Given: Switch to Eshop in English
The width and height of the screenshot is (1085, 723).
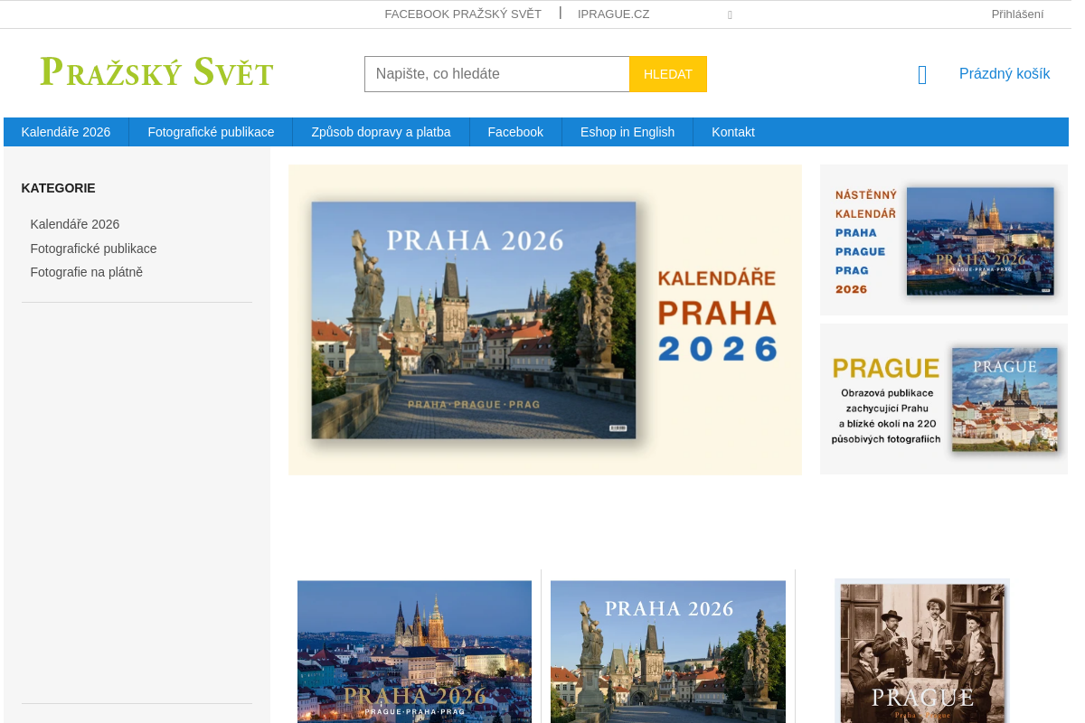Looking at the screenshot, I should click(627, 132).
